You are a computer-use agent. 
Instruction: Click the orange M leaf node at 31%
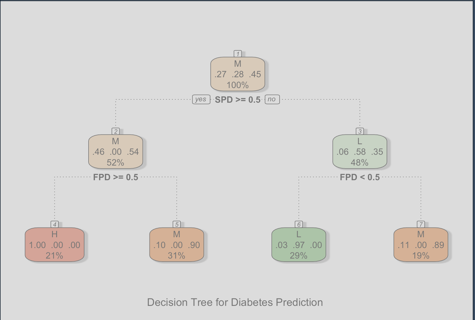(x=177, y=245)
